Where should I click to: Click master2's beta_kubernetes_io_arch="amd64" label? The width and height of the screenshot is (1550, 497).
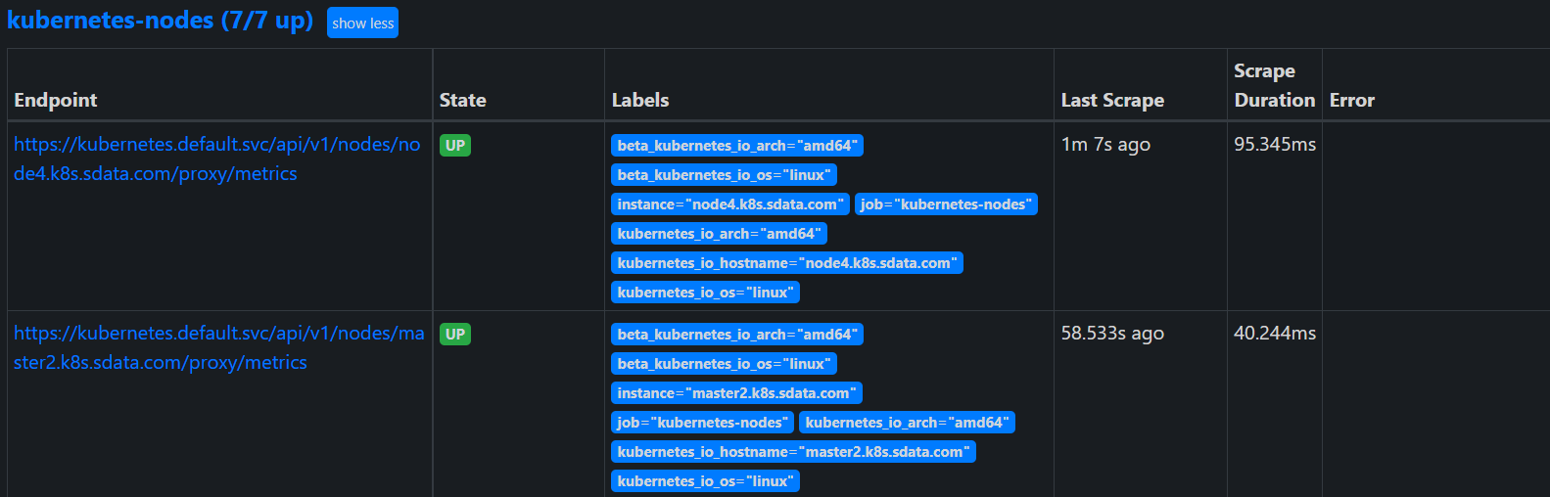point(737,335)
